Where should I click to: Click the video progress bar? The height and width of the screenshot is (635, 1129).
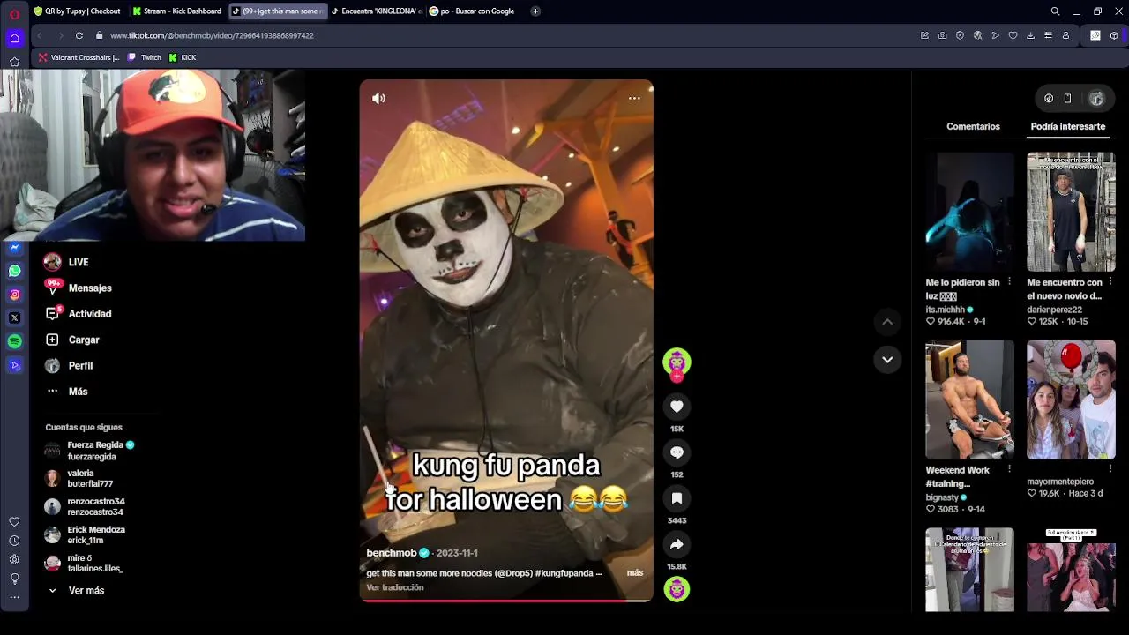tap(506, 601)
